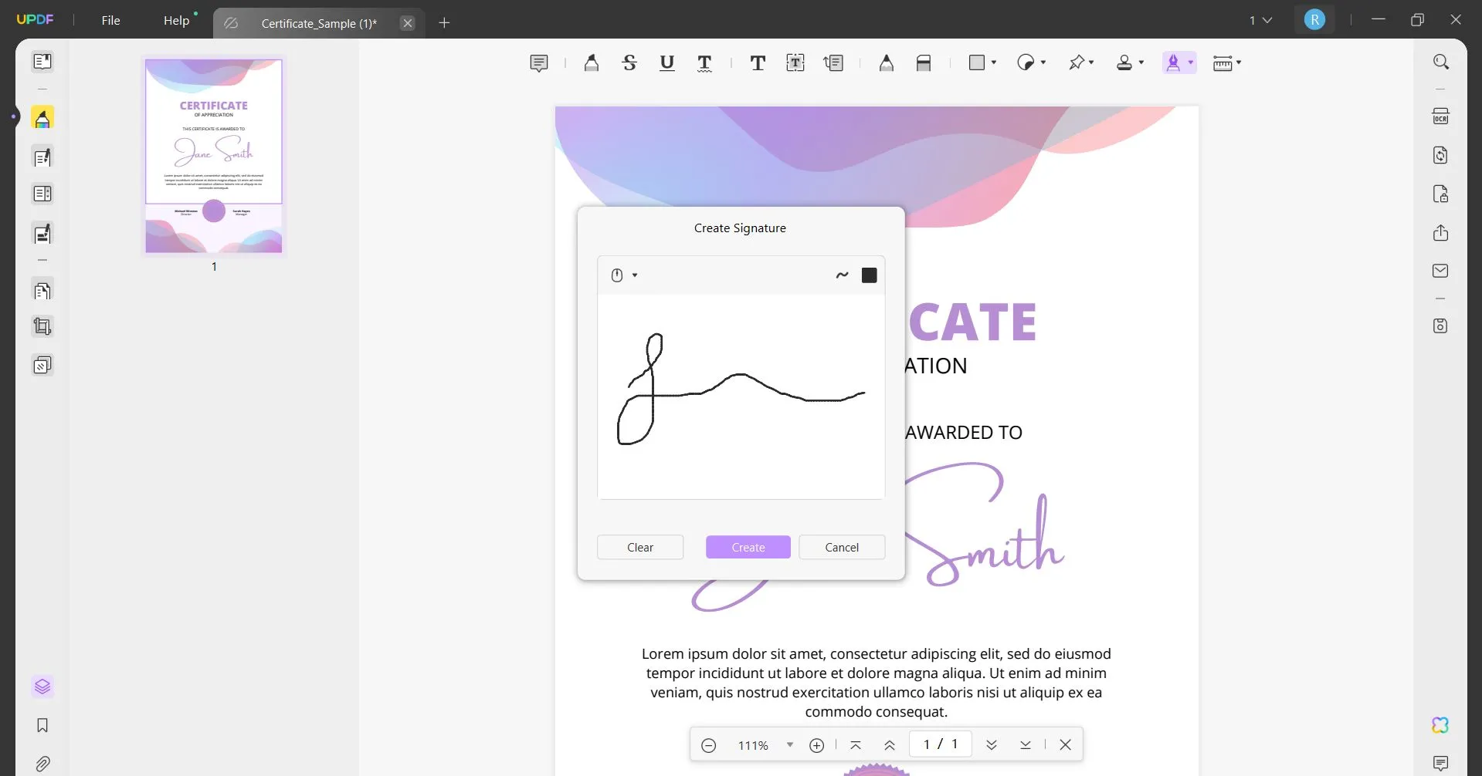Go to the last page arrow
Viewport: 1482px width, 776px height.
(x=1026, y=745)
